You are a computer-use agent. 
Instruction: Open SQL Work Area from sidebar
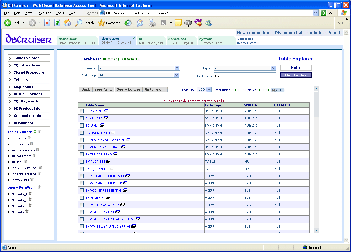point(27,65)
